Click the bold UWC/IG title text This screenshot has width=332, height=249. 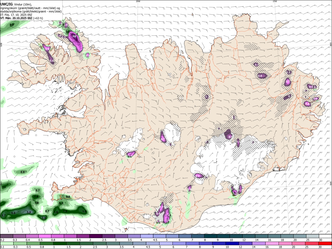coord(6,5)
